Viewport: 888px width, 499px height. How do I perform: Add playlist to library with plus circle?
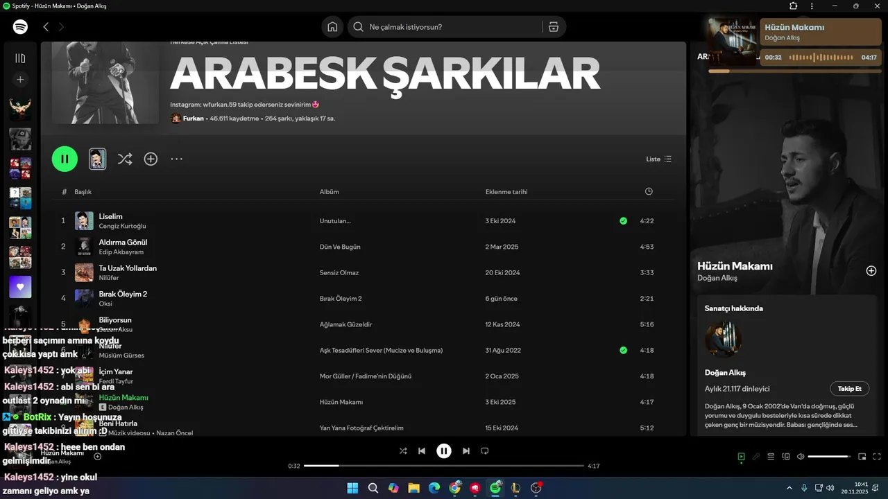coord(151,159)
